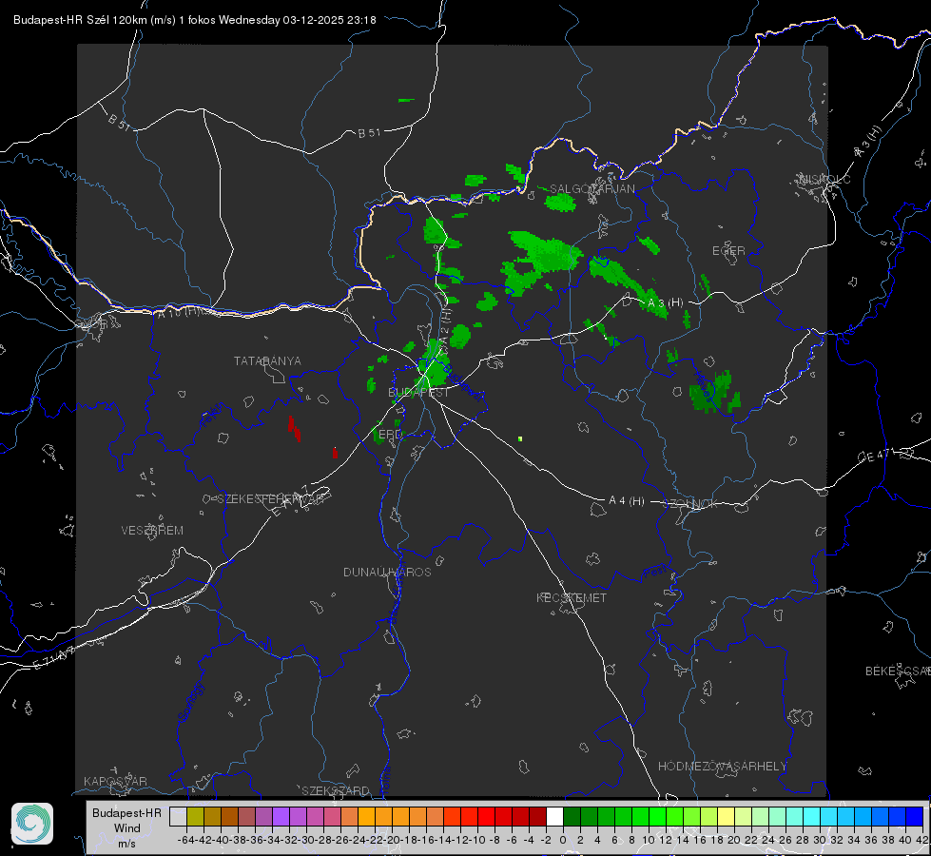Click the blue Somogy county label

[190, 703]
